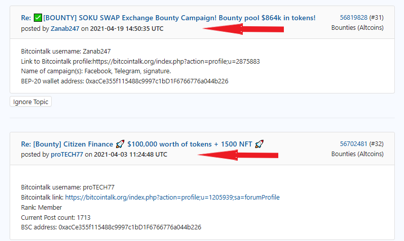
Task: Click the first rocket emoji after Citizen Finance
Action: (120, 144)
